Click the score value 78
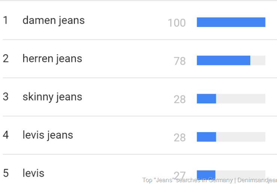 click(180, 61)
